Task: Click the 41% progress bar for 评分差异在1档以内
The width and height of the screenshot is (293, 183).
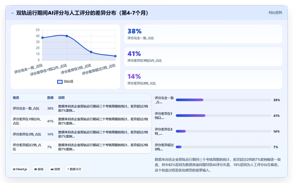Action: [x=223, y=116]
